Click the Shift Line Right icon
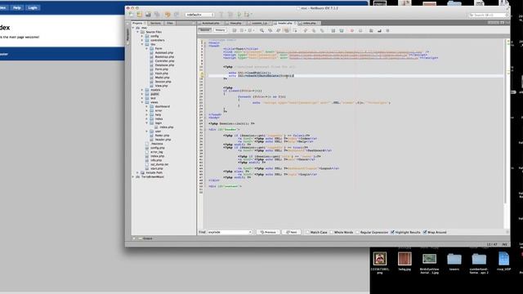The image size is (523, 294). pyautogui.click(x=342, y=31)
